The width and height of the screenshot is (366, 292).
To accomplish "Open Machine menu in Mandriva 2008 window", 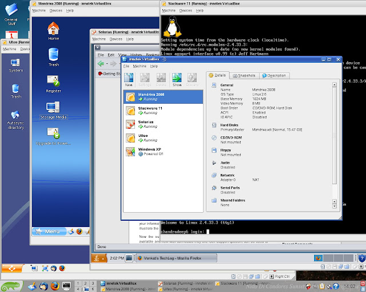I will tap(39, 10).
